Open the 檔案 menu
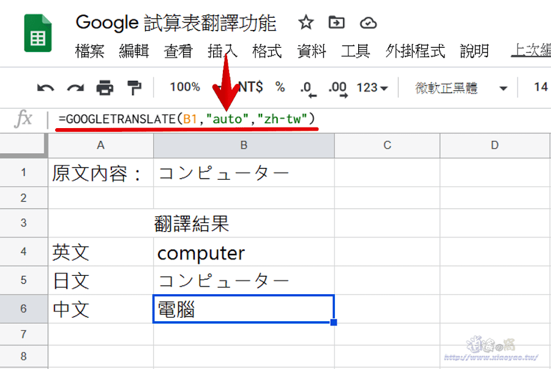551x369 pixels. (89, 51)
